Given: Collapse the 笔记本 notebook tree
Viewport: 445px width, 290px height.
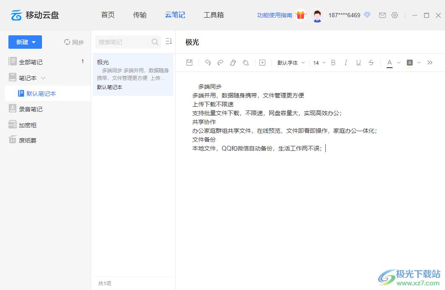Looking at the screenshot, I should 43,78.
